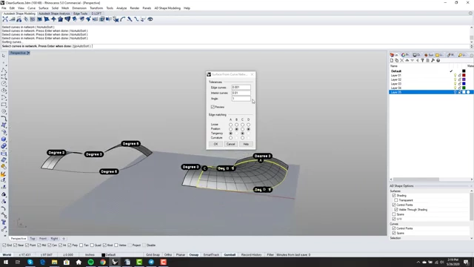
Task: Switch to the Top viewport tab
Action: point(33,239)
